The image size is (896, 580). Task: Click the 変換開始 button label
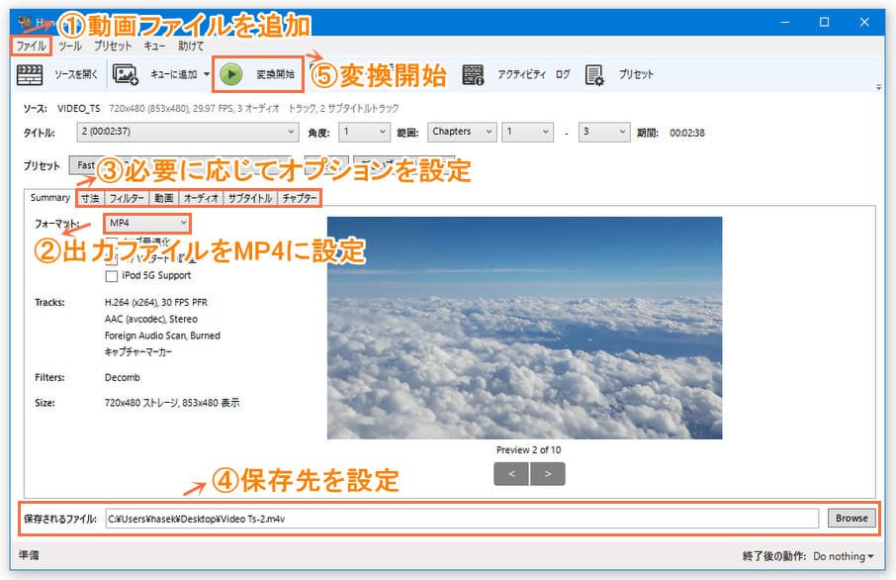click(276, 74)
